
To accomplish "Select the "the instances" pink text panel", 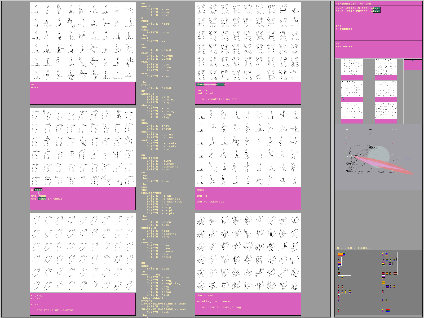I will 378,32.
